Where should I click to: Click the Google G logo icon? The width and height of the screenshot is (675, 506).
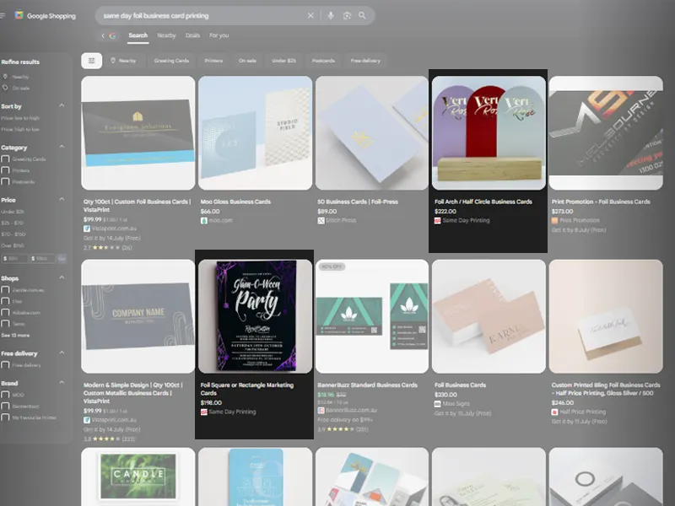[x=112, y=35]
